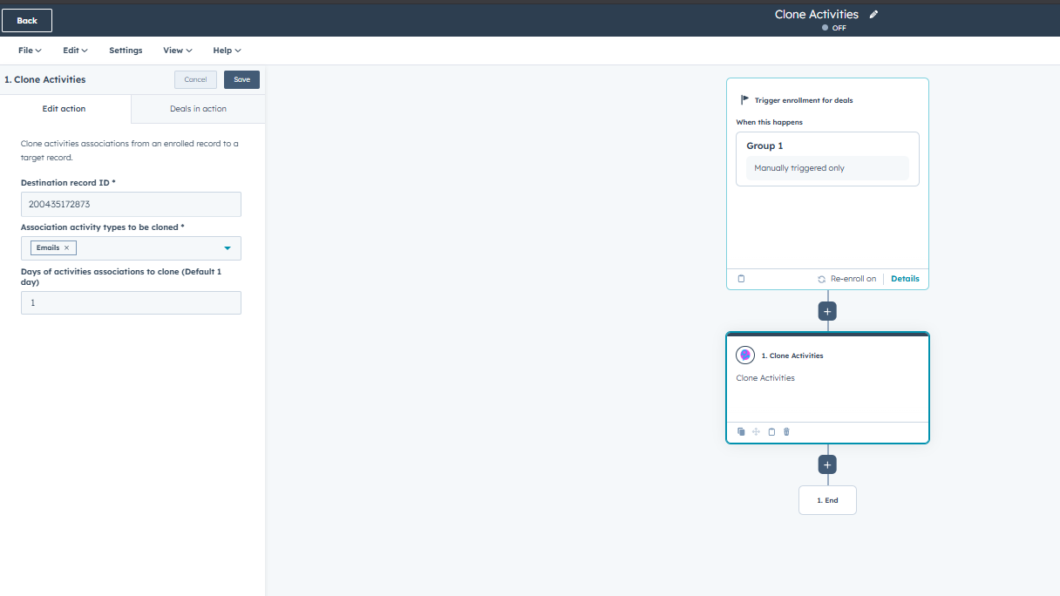
Task: Toggle the workflow OFF status indicator
Action: [x=833, y=28]
